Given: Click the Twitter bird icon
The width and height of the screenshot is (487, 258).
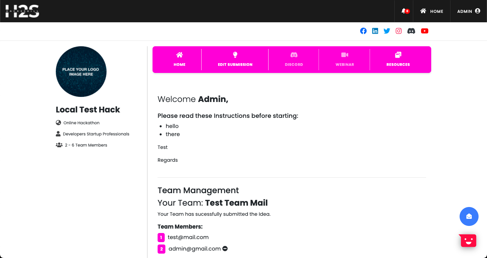Looking at the screenshot, I should click(387, 31).
